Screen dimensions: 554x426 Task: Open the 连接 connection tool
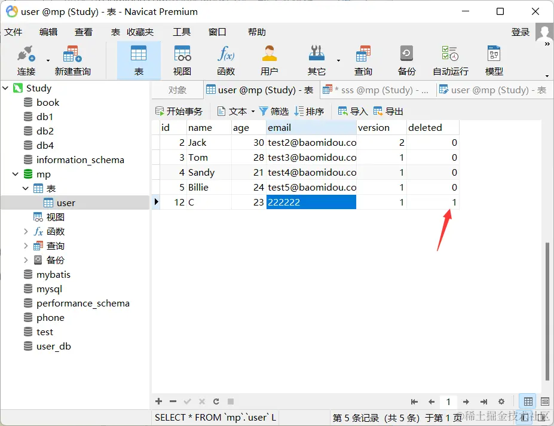(x=26, y=60)
